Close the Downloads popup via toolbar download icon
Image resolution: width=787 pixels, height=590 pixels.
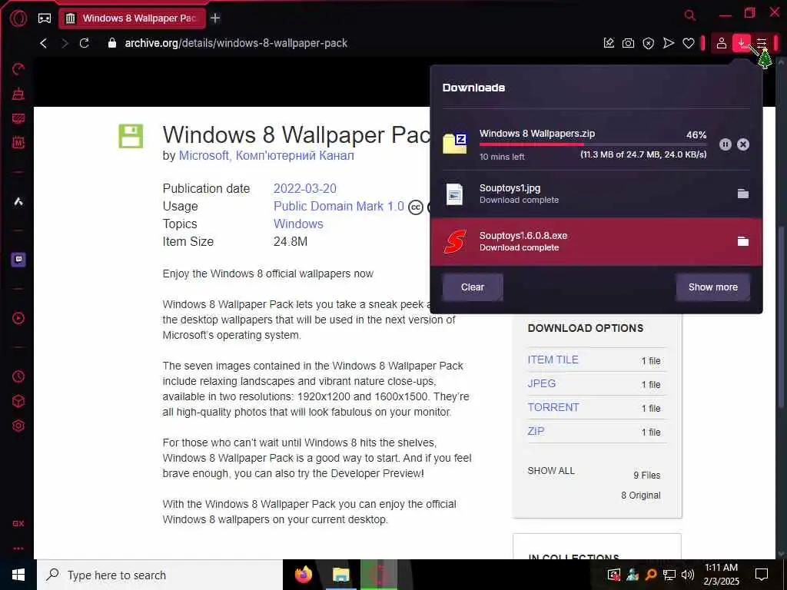pos(742,43)
